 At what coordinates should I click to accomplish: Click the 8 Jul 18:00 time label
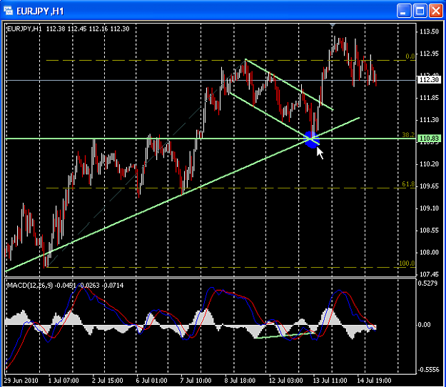[240, 381]
